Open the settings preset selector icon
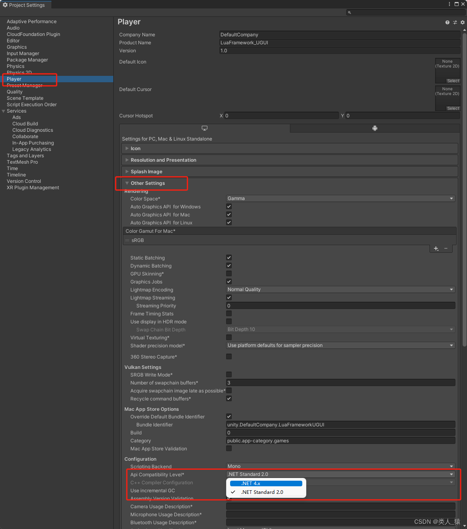Viewport: 467px width, 529px height. point(455,22)
